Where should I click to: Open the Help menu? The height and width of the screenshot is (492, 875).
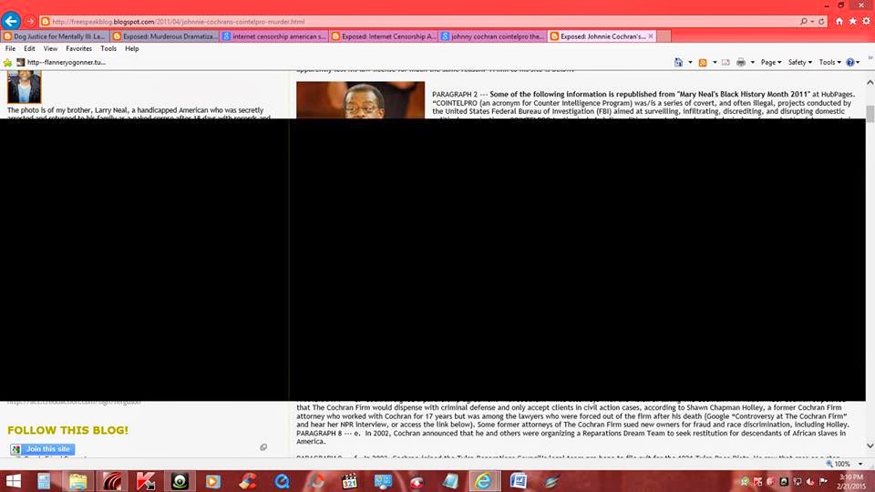point(131,48)
